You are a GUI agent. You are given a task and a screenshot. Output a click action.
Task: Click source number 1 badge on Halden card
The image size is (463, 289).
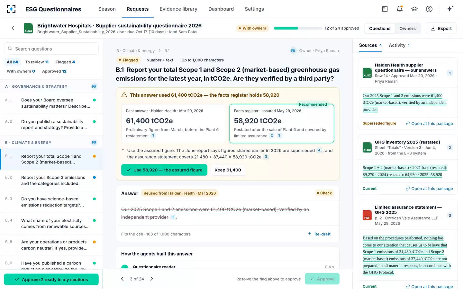(x=450, y=73)
